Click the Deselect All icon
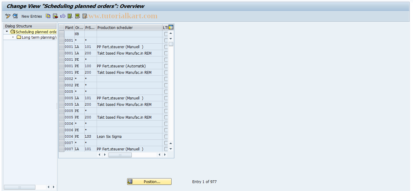Image resolution: width=413 pixels, height=191 pixels. tap(85, 16)
